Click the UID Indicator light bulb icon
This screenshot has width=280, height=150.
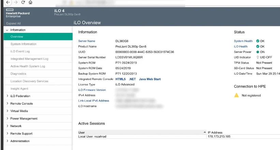click(258, 57)
